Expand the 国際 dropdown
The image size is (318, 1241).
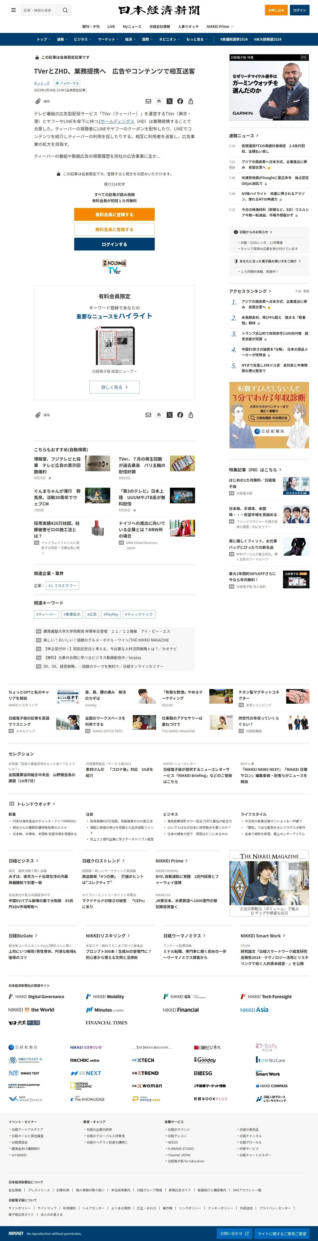[147, 40]
